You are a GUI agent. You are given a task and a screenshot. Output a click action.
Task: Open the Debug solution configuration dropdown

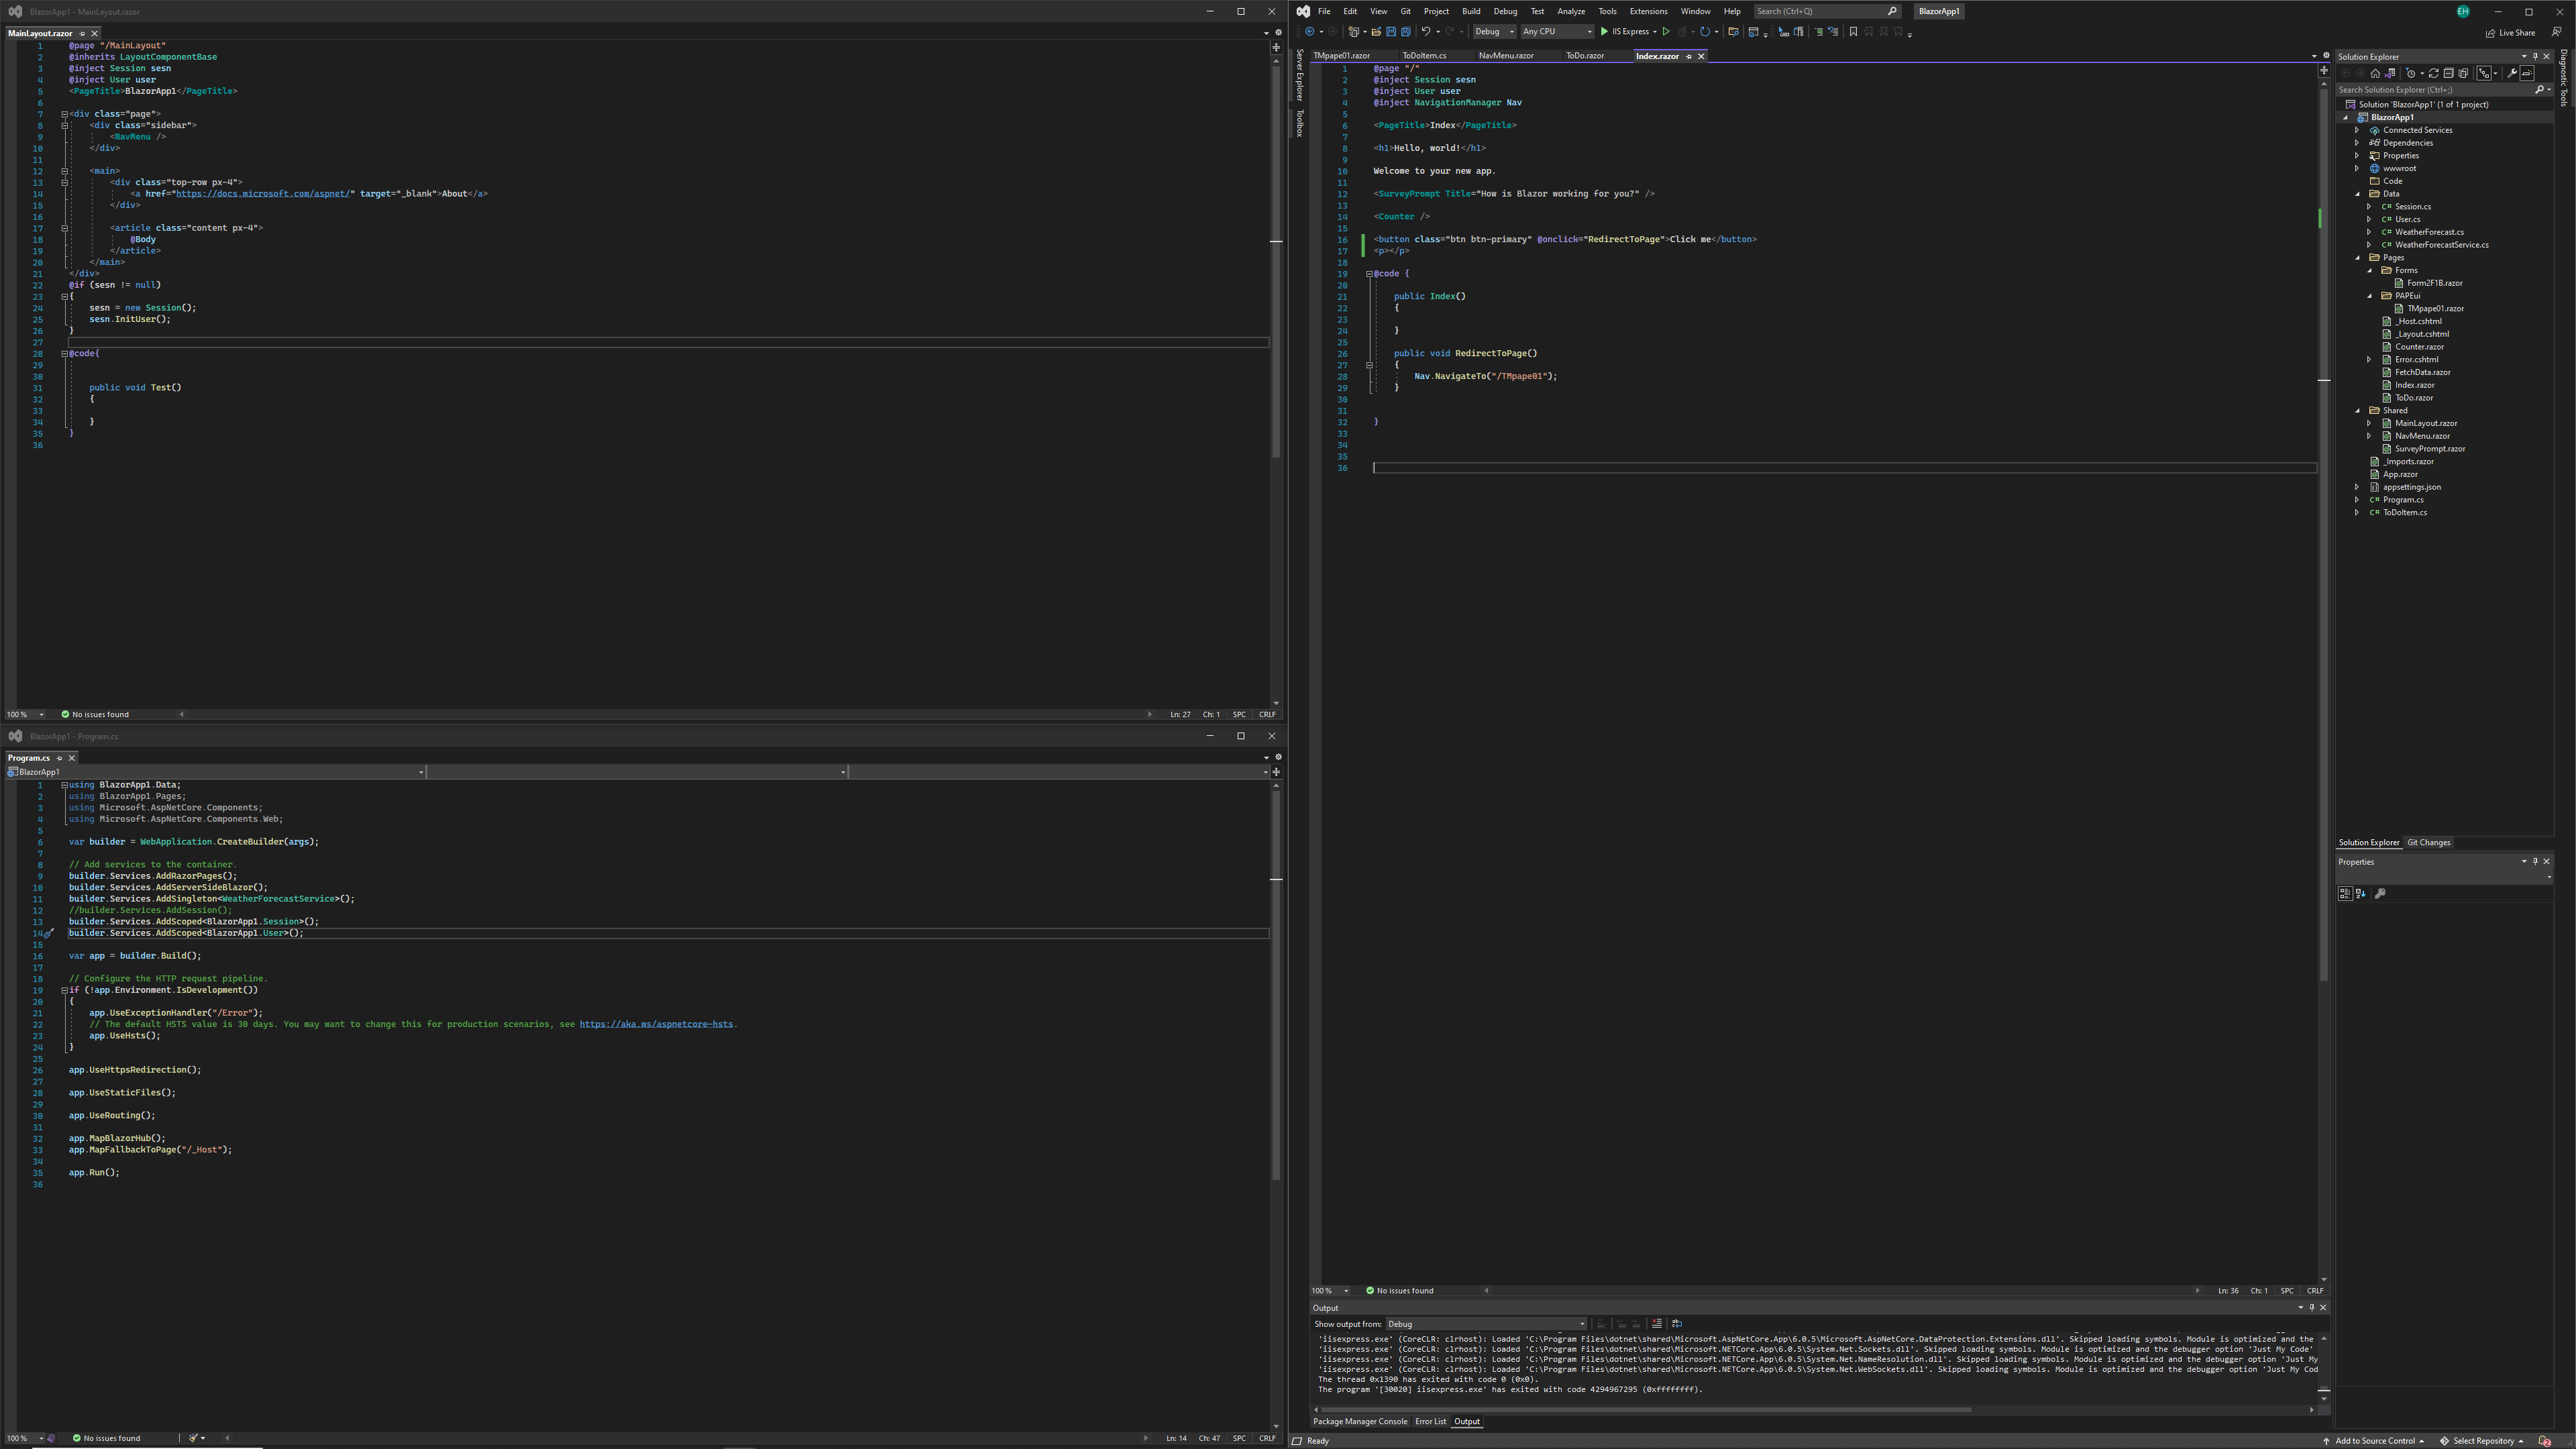coord(1495,32)
